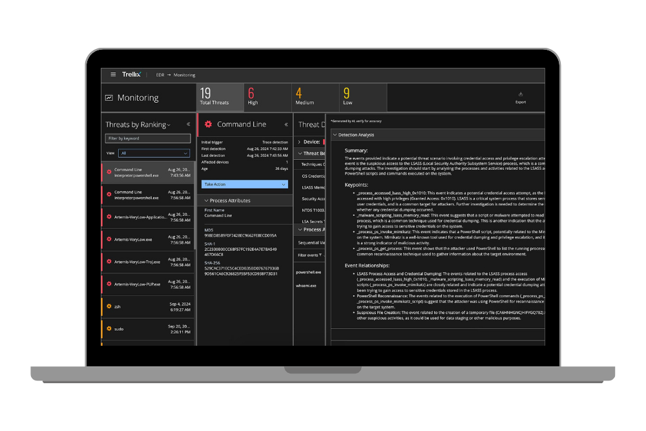Screen dimensions: 646x431
Task: Open the Take Action dropdown
Action: point(244,185)
